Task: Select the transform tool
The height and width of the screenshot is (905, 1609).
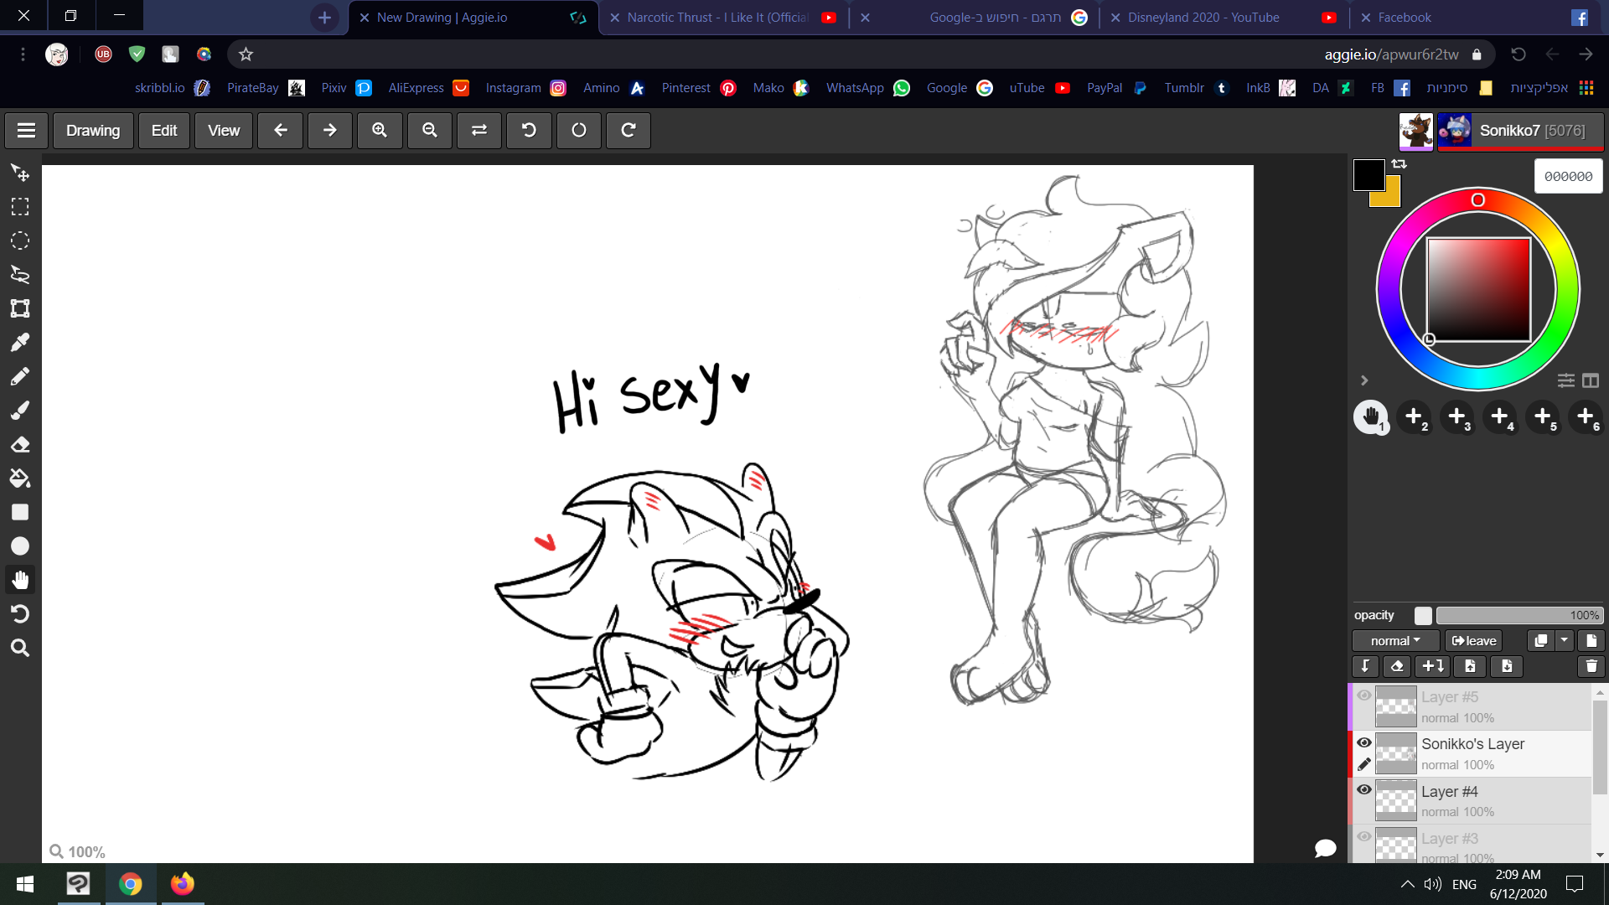Action: pos(20,308)
